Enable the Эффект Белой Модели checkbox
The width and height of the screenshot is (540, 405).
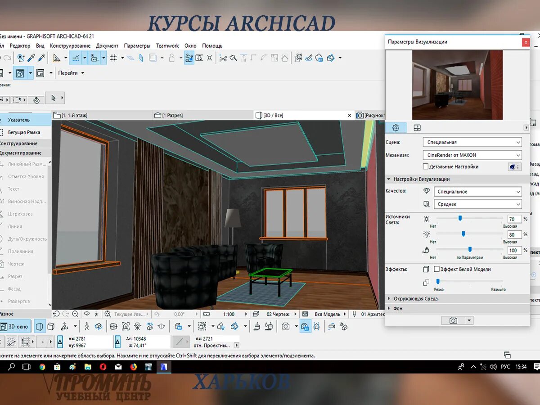pos(436,269)
